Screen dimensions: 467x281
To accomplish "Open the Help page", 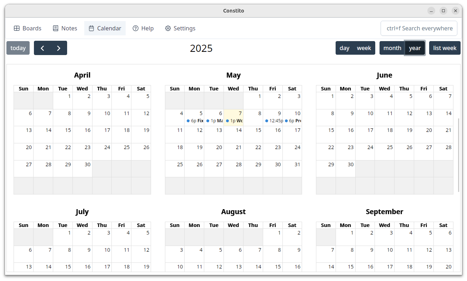I will (143, 28).
